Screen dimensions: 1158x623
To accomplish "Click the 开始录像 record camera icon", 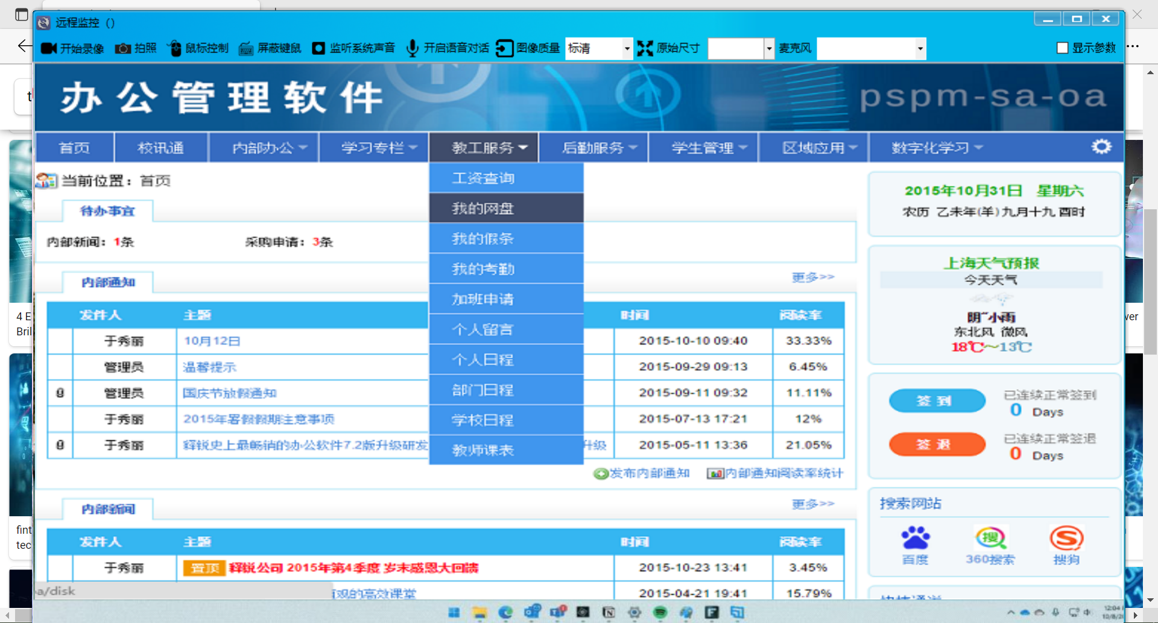I will 49,48.
